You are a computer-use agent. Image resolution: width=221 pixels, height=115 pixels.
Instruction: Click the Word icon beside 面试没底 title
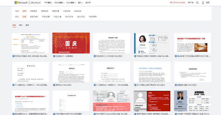pyautogui.click(x=176, y=56)
